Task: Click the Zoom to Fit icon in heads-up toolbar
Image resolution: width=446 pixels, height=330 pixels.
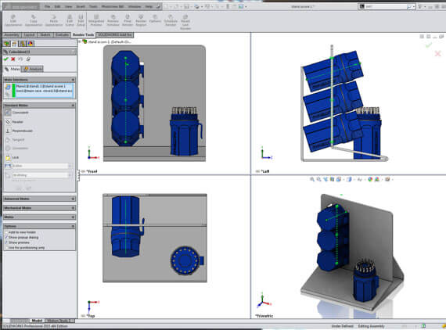Action: [312, 179]
